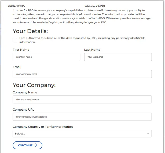Select the 'Your company's name' text box

click(82, 99)
